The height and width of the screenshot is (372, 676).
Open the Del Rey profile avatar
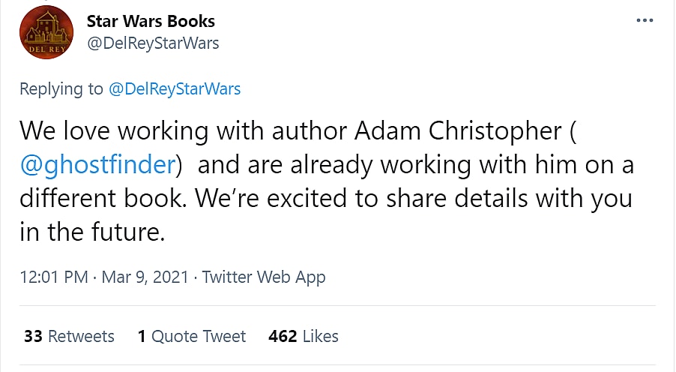tap(46, 33)
